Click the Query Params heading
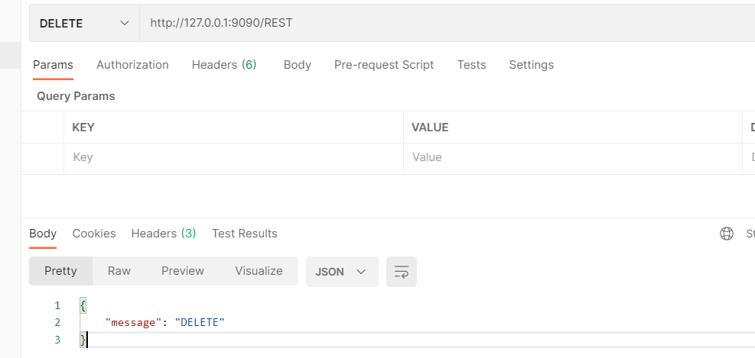Viewport: 755px width, 358px height. pos(76,96)
